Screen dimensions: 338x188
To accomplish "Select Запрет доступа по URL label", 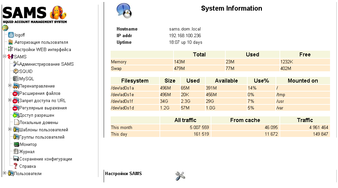I will click(x=43, y=101).
